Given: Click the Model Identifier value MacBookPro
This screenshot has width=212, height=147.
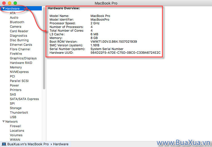Looking at the screenshot, I should click(100, 20).
